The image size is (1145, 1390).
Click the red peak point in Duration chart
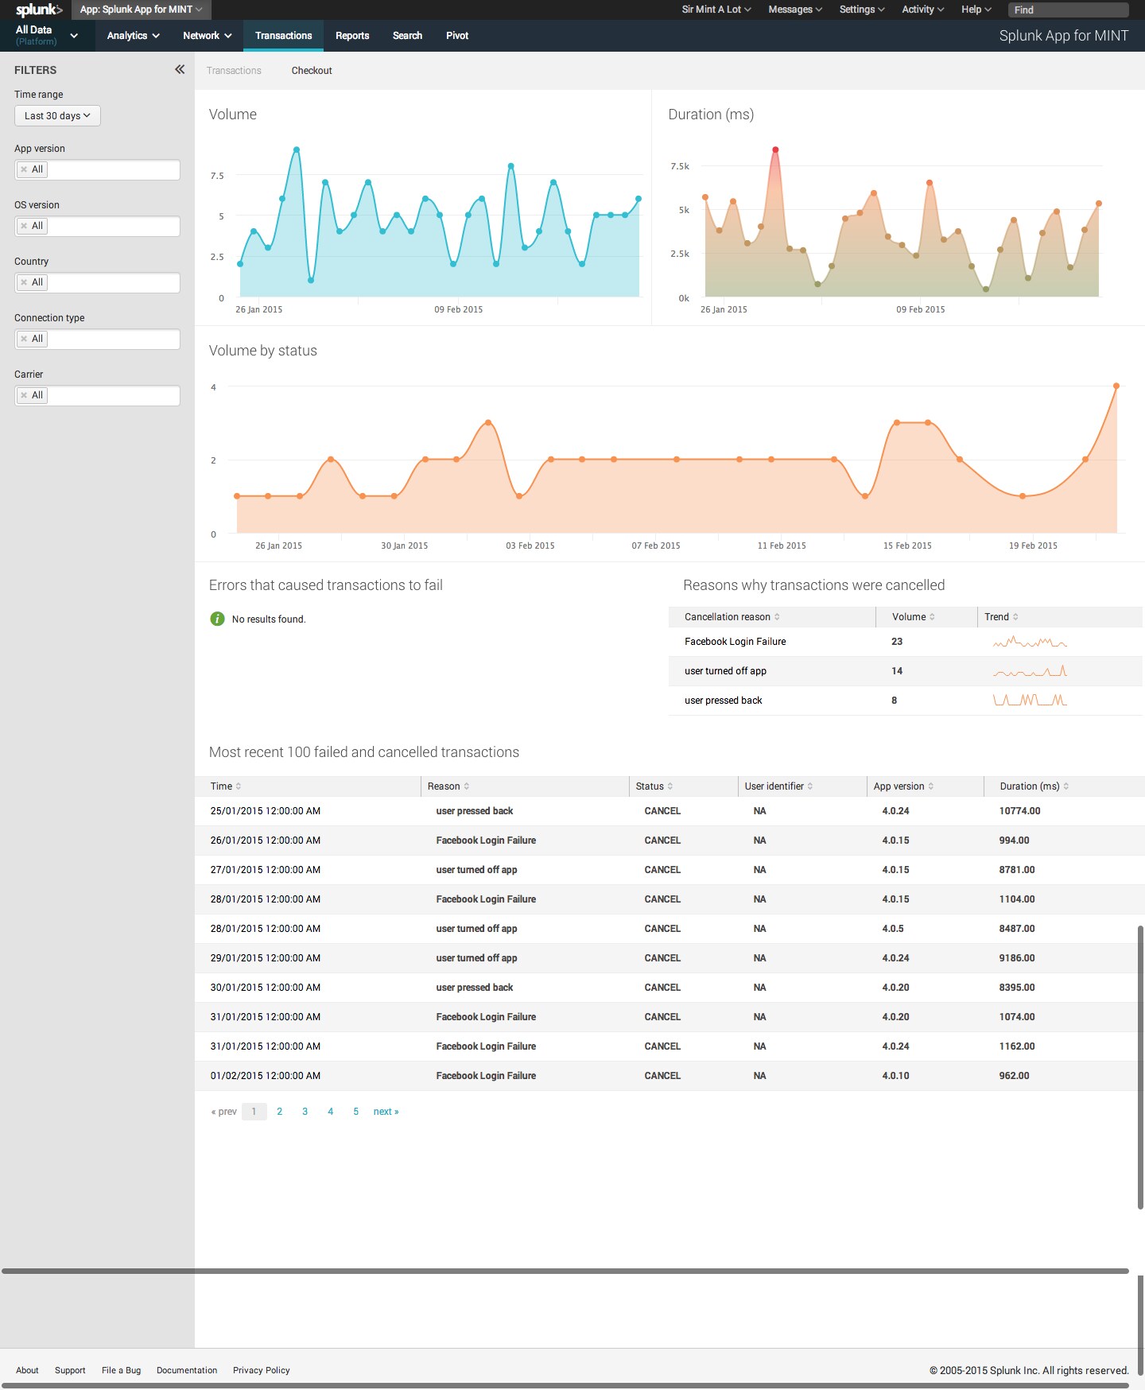pyautogui.click(x=775, y=149)
